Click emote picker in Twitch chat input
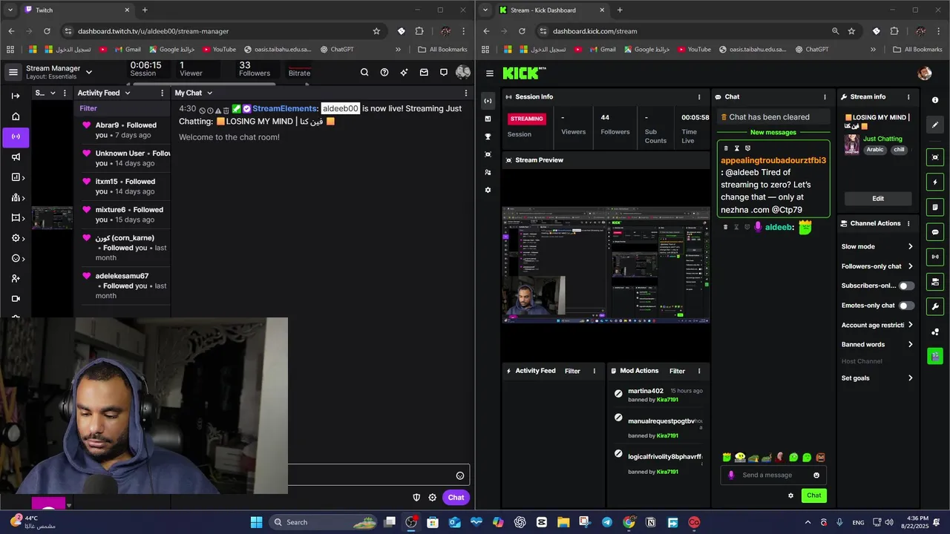Screen dimensions: 950x534 tap(460, 476)
